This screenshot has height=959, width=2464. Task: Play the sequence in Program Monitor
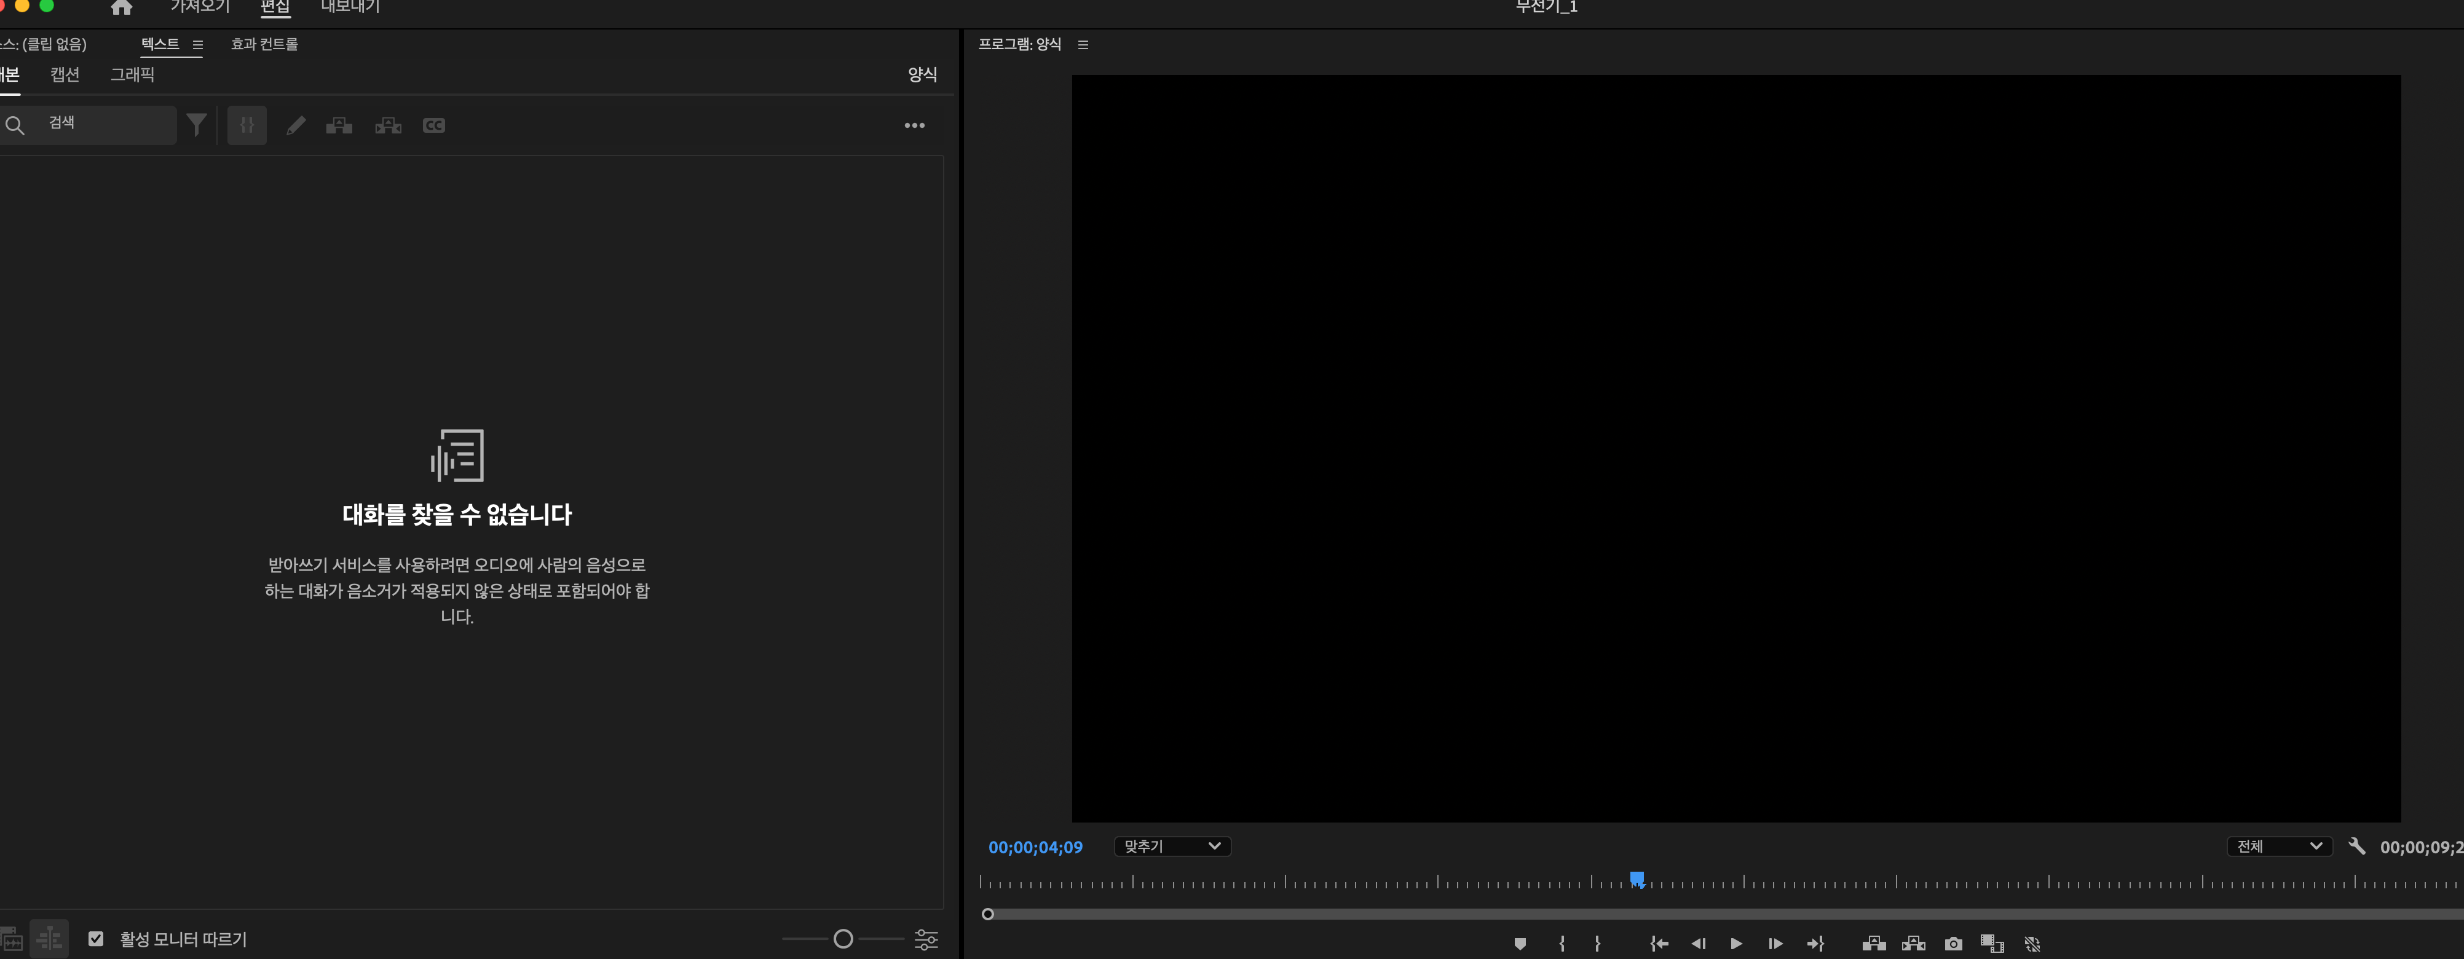1736,944
